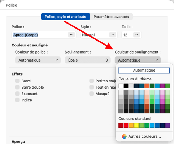
Task: Pick the light gray theme color swatch
Action: pyautogui.click(x=131, y=86)
